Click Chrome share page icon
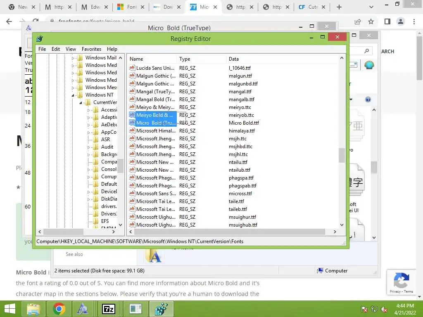Screen dimensions: 423x317 (x=358, y=21)
